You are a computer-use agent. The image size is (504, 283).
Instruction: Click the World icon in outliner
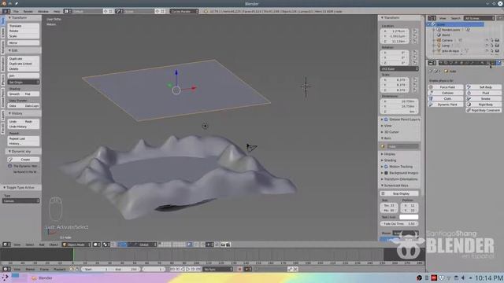pyautogui.click(x=439, y=35)
